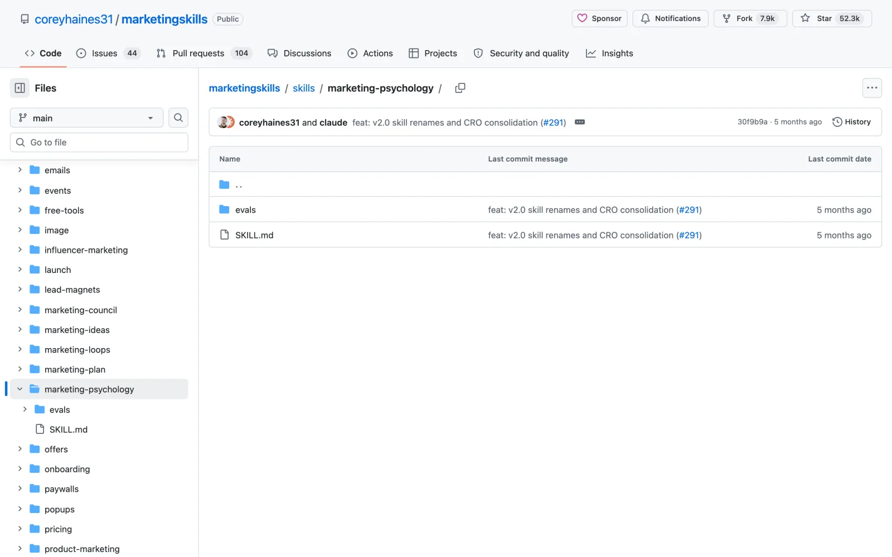Click the Sponsor heart button
Image resolution: width=892 pixels, height=557 pixels.
(599, 18)
